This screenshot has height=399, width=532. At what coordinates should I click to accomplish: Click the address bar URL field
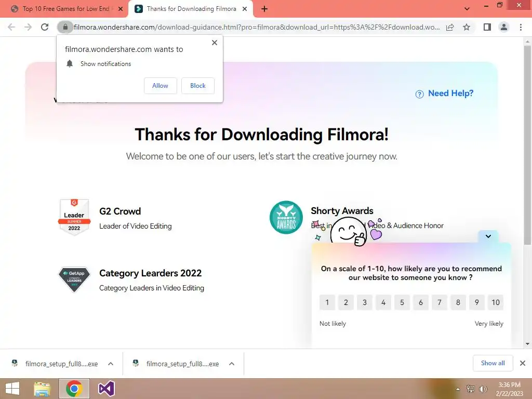pos(257,27)
